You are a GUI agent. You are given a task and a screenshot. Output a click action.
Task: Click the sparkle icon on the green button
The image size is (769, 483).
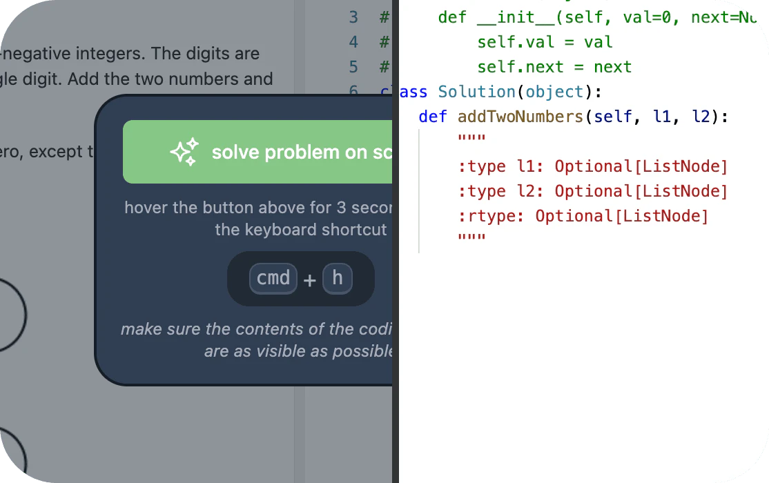[x=184, y=152]
